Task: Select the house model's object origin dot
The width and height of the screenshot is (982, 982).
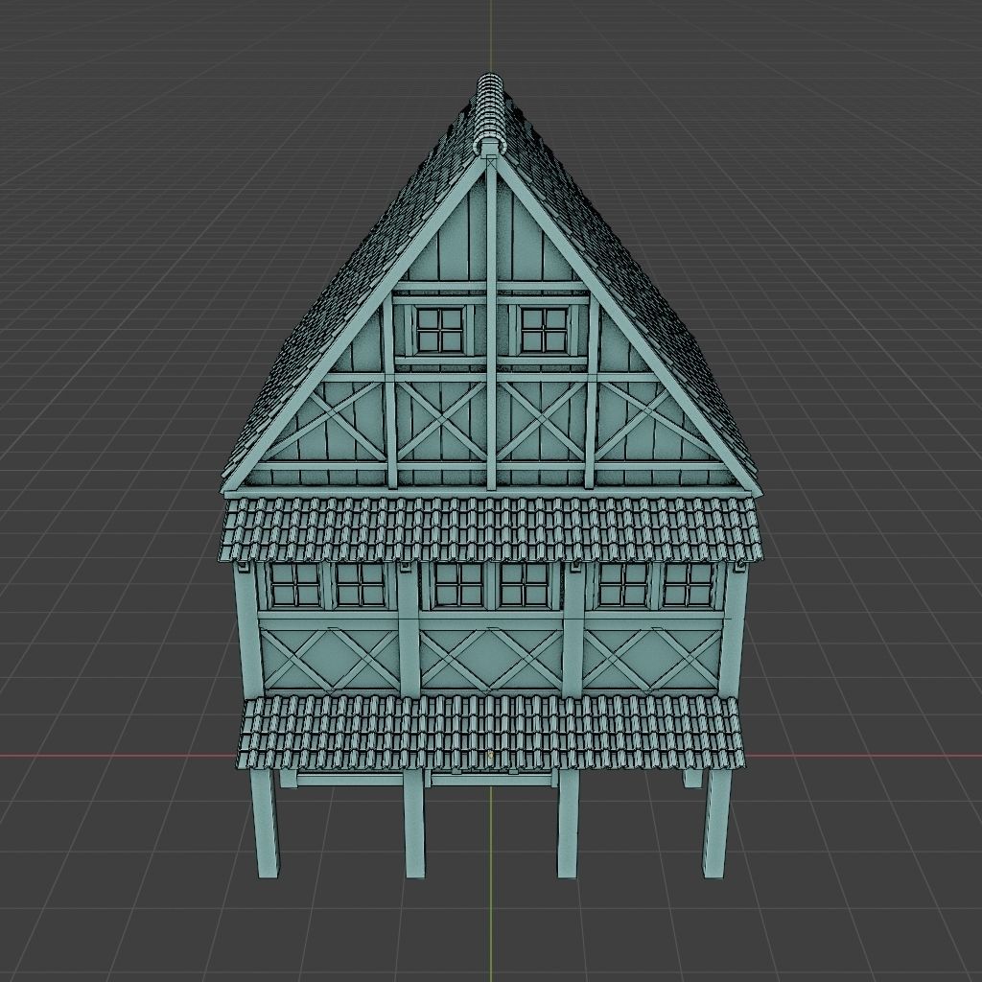Action: pos(490,757)
